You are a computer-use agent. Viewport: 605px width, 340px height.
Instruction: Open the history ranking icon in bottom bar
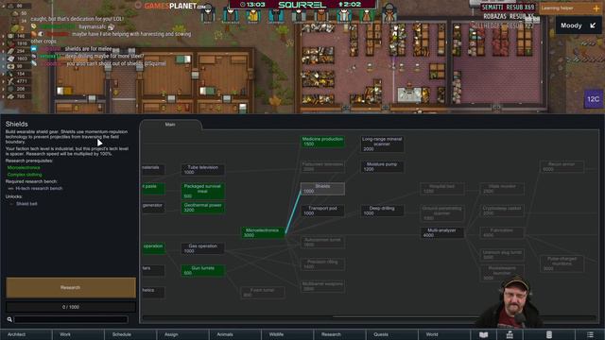[x=510, y=334]
